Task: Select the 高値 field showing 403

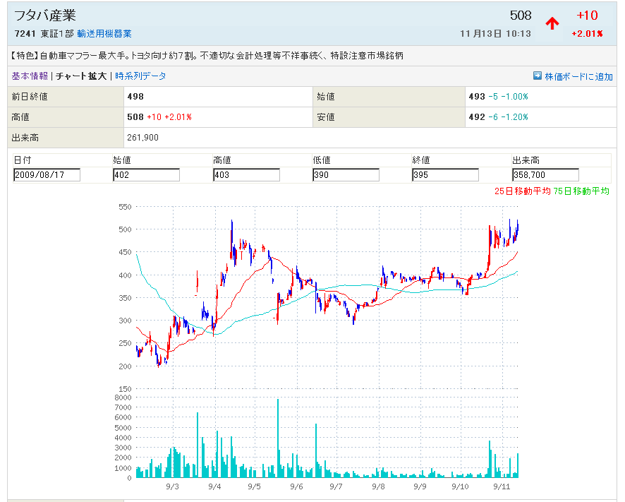Action: click(246, 175)
